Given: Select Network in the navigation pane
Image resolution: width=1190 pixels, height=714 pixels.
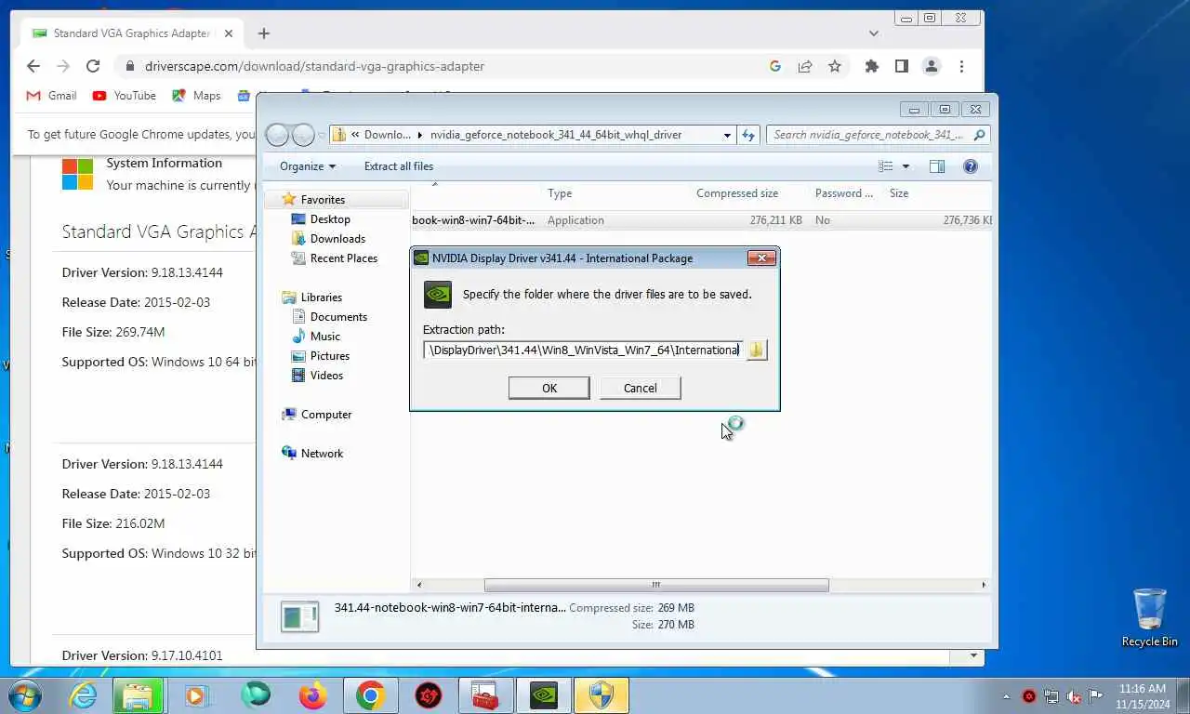Looking at the screenshot, I should click(322, 454).
